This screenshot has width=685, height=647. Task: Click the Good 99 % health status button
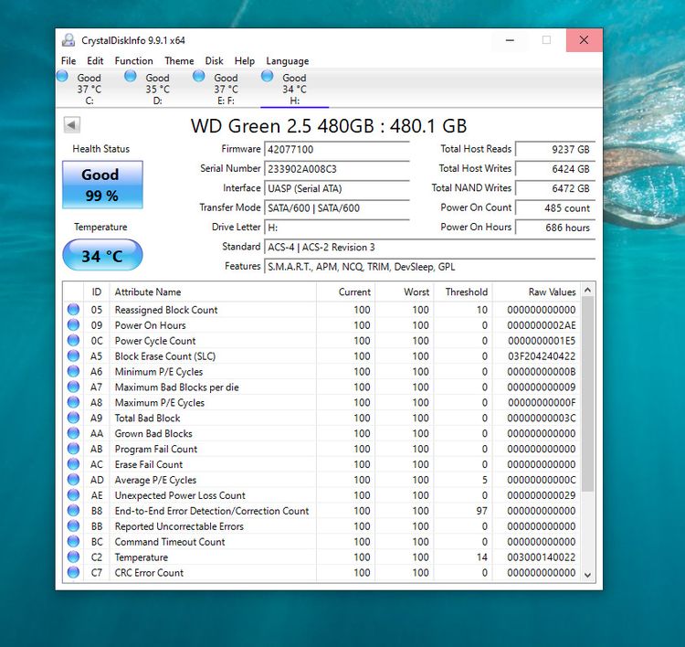click(x=102, y=185)
